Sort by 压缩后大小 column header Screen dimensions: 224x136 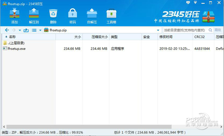pyautogui.click(x=96, y=37)
